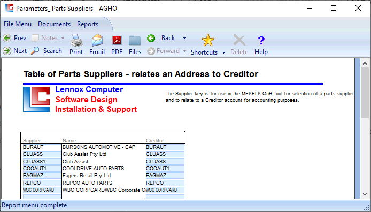This screenshot has height=212, width=371.
Task: Click the application icon in title bar
Action: (x=9, y=8)
